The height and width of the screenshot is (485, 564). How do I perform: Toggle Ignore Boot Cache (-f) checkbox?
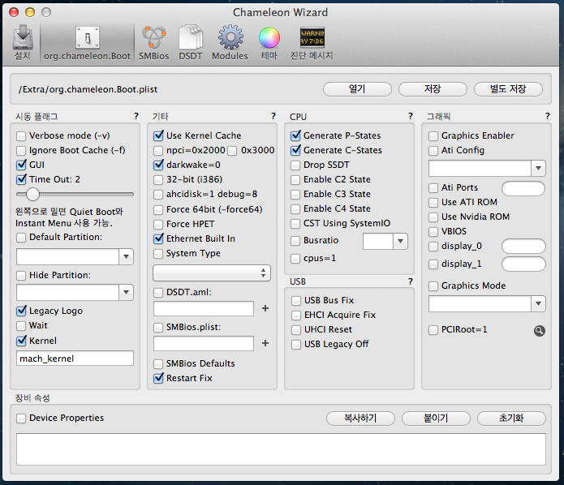(21, 151)
